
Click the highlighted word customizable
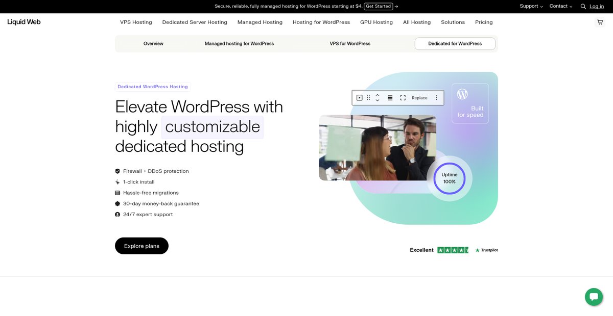pyautogui.click(x=213, y=127)
